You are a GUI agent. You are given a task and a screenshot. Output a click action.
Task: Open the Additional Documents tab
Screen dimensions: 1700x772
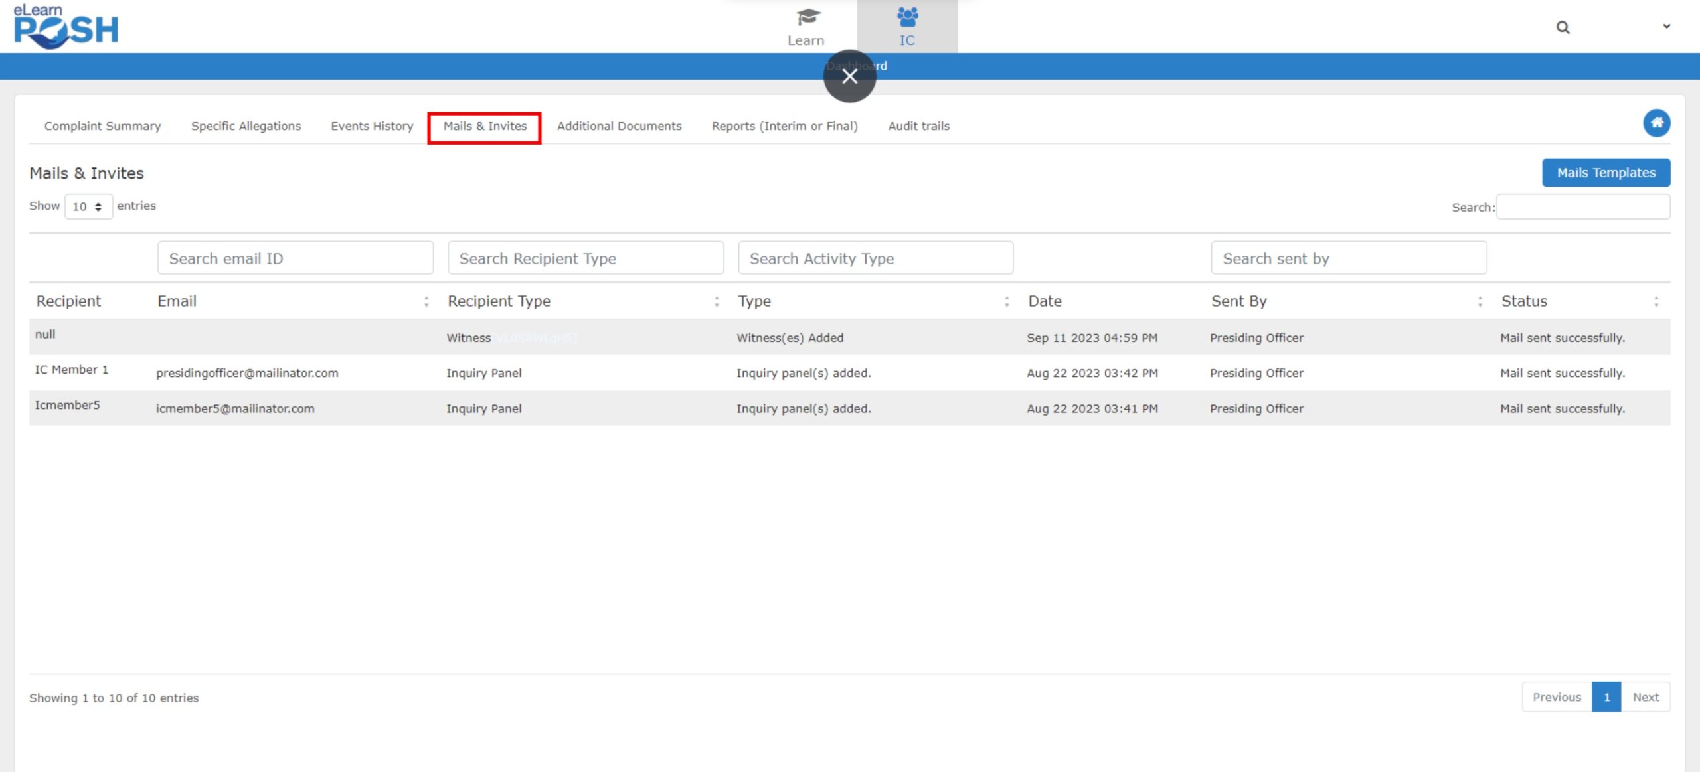click(619, 126)
